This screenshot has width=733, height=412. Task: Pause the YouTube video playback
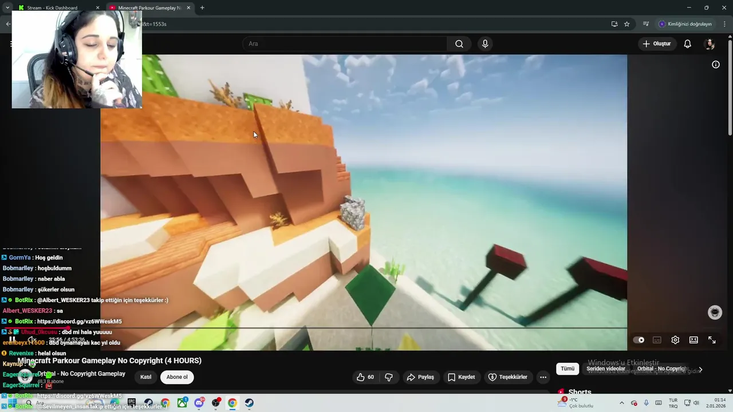tap(12, 340)
